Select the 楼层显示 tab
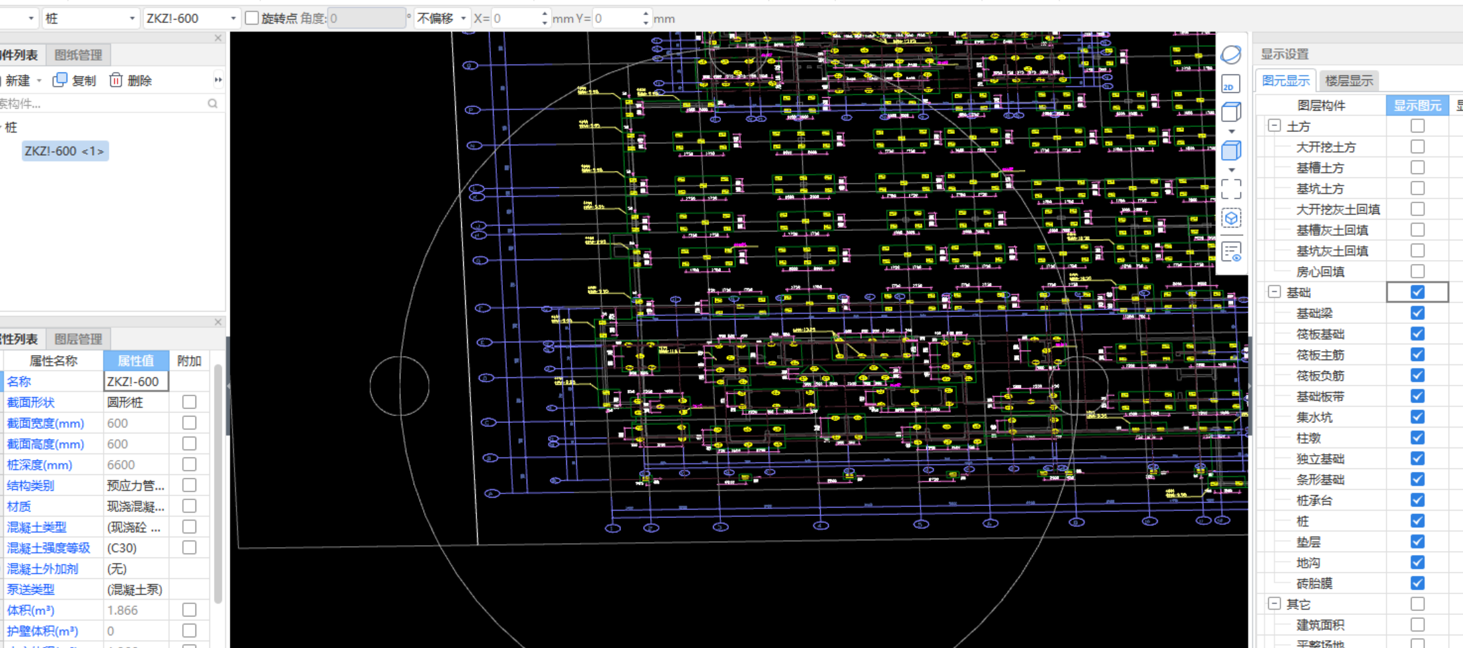This screenshot has width=1463, height=648. click(1349, 81)
